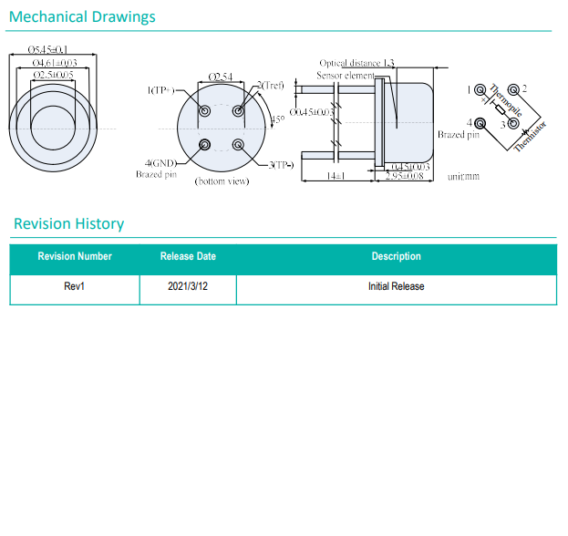Click pin 2 (Tref) in bottom view
Viewport: 568px width, 536px height.
(x=239, y=111)
